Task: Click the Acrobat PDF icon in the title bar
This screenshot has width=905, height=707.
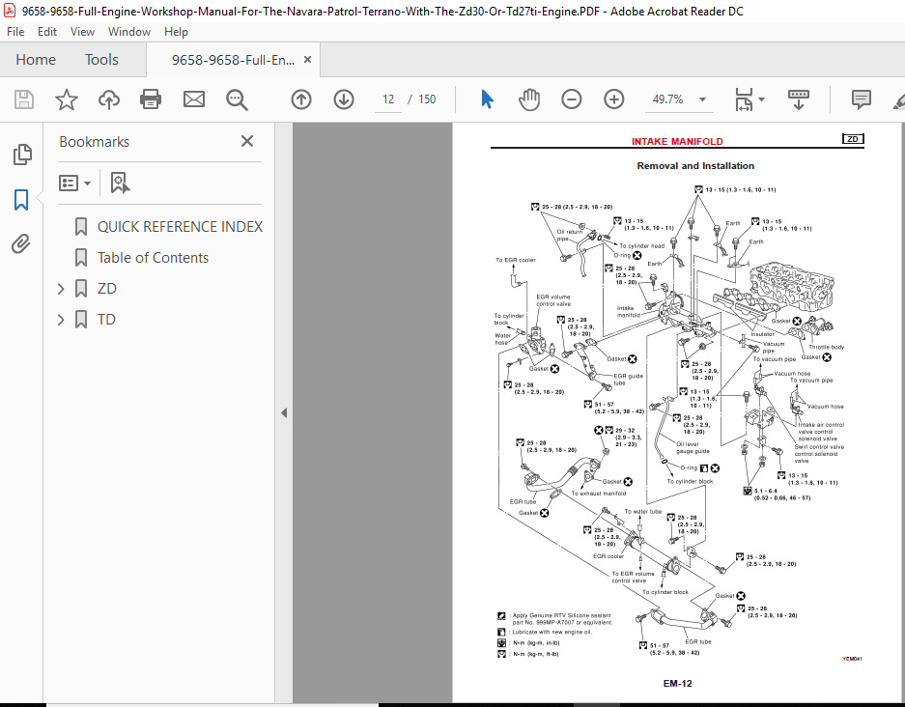Action: coord(10,11)
